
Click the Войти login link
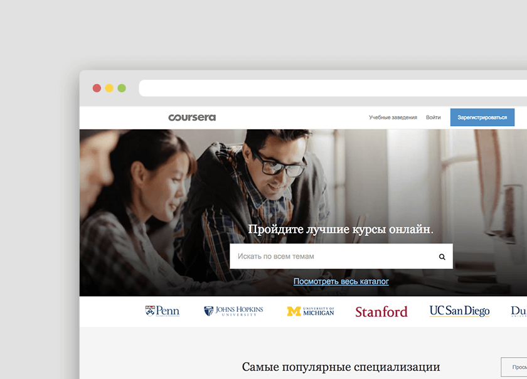433,117
